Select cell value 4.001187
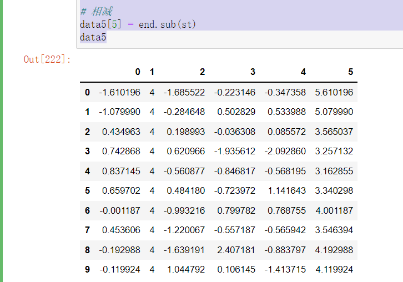Screen dimensions: 403x282 click(334, 210)
